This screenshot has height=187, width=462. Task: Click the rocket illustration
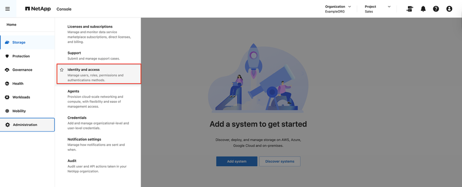pyautogui.click(x=253, y=62)
